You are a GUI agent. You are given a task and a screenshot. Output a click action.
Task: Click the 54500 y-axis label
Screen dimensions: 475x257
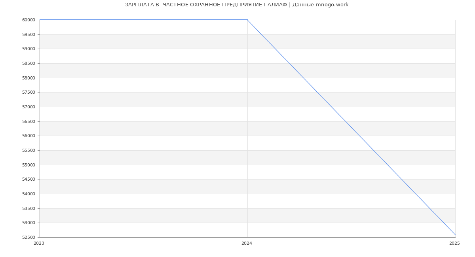point(29,180)
